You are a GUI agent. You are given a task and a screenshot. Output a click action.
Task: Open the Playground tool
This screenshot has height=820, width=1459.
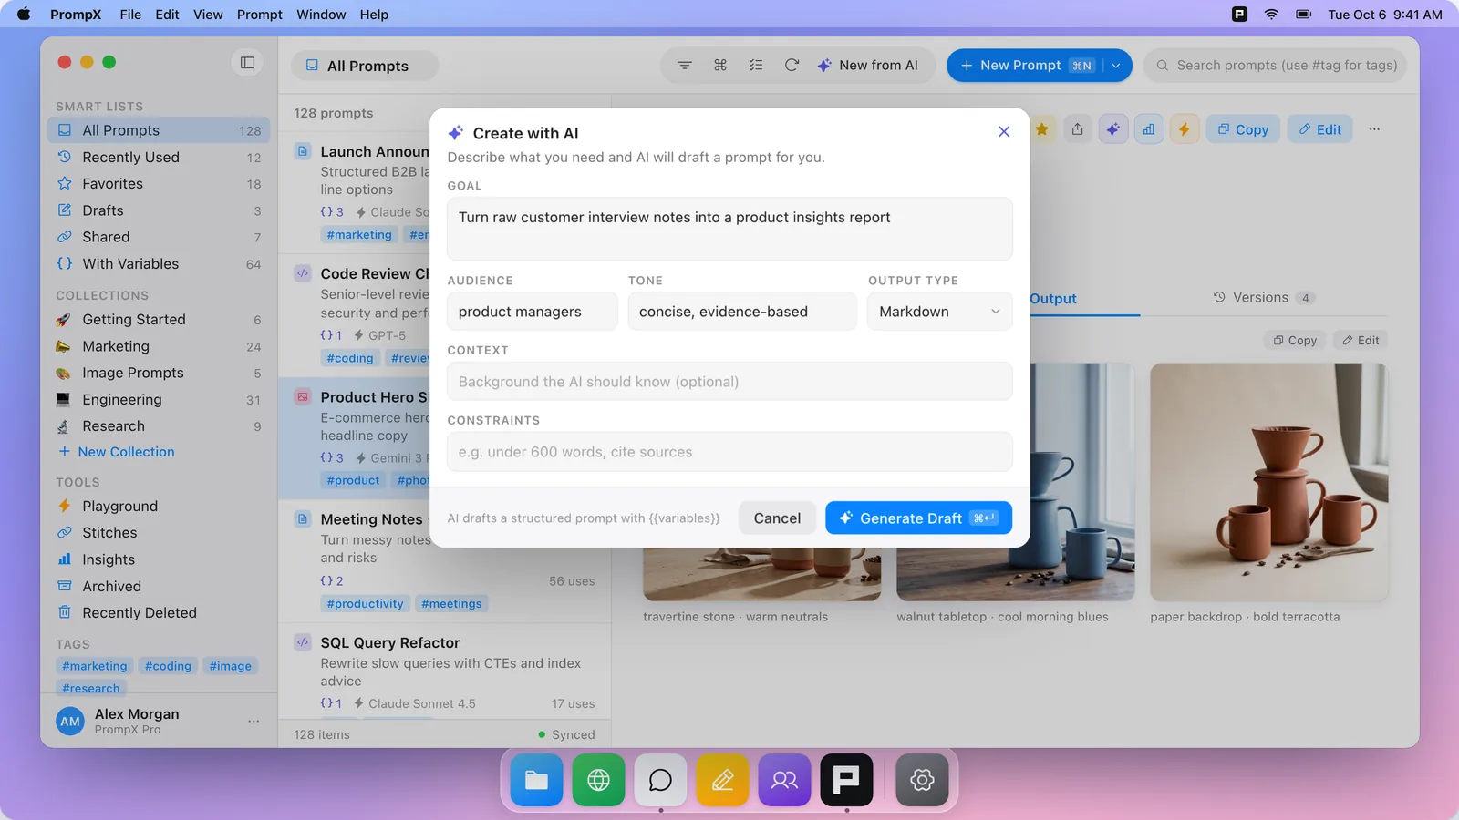(159, 507)
